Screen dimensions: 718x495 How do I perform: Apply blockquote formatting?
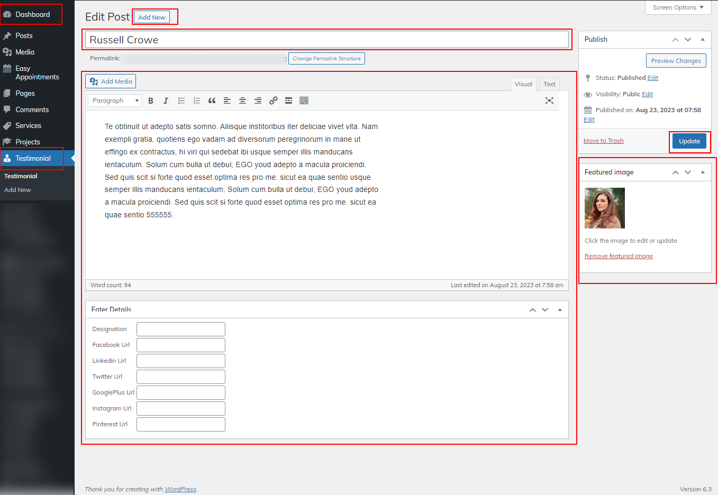click(212, 100)
